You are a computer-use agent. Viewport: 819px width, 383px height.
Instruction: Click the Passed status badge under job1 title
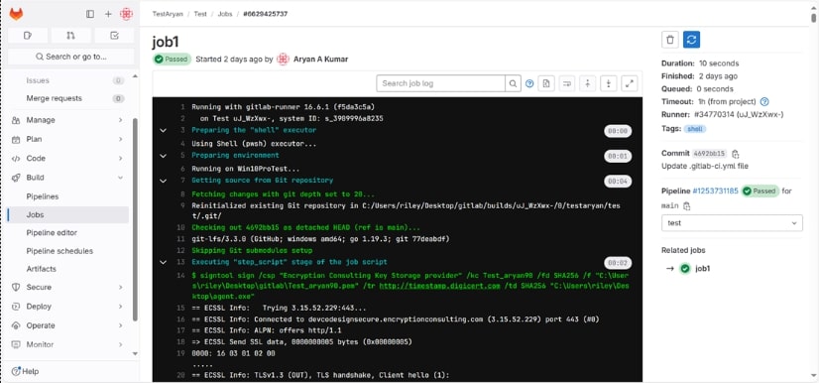coord(172,60)
